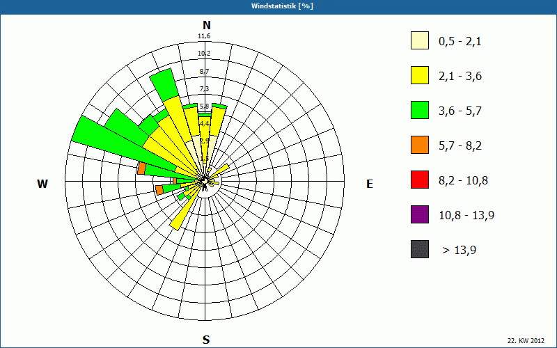The height and width of the screenshot is (348, 557).
Task: Click the dark gray > 13,9 legend swatch
Action: point(420,249)
